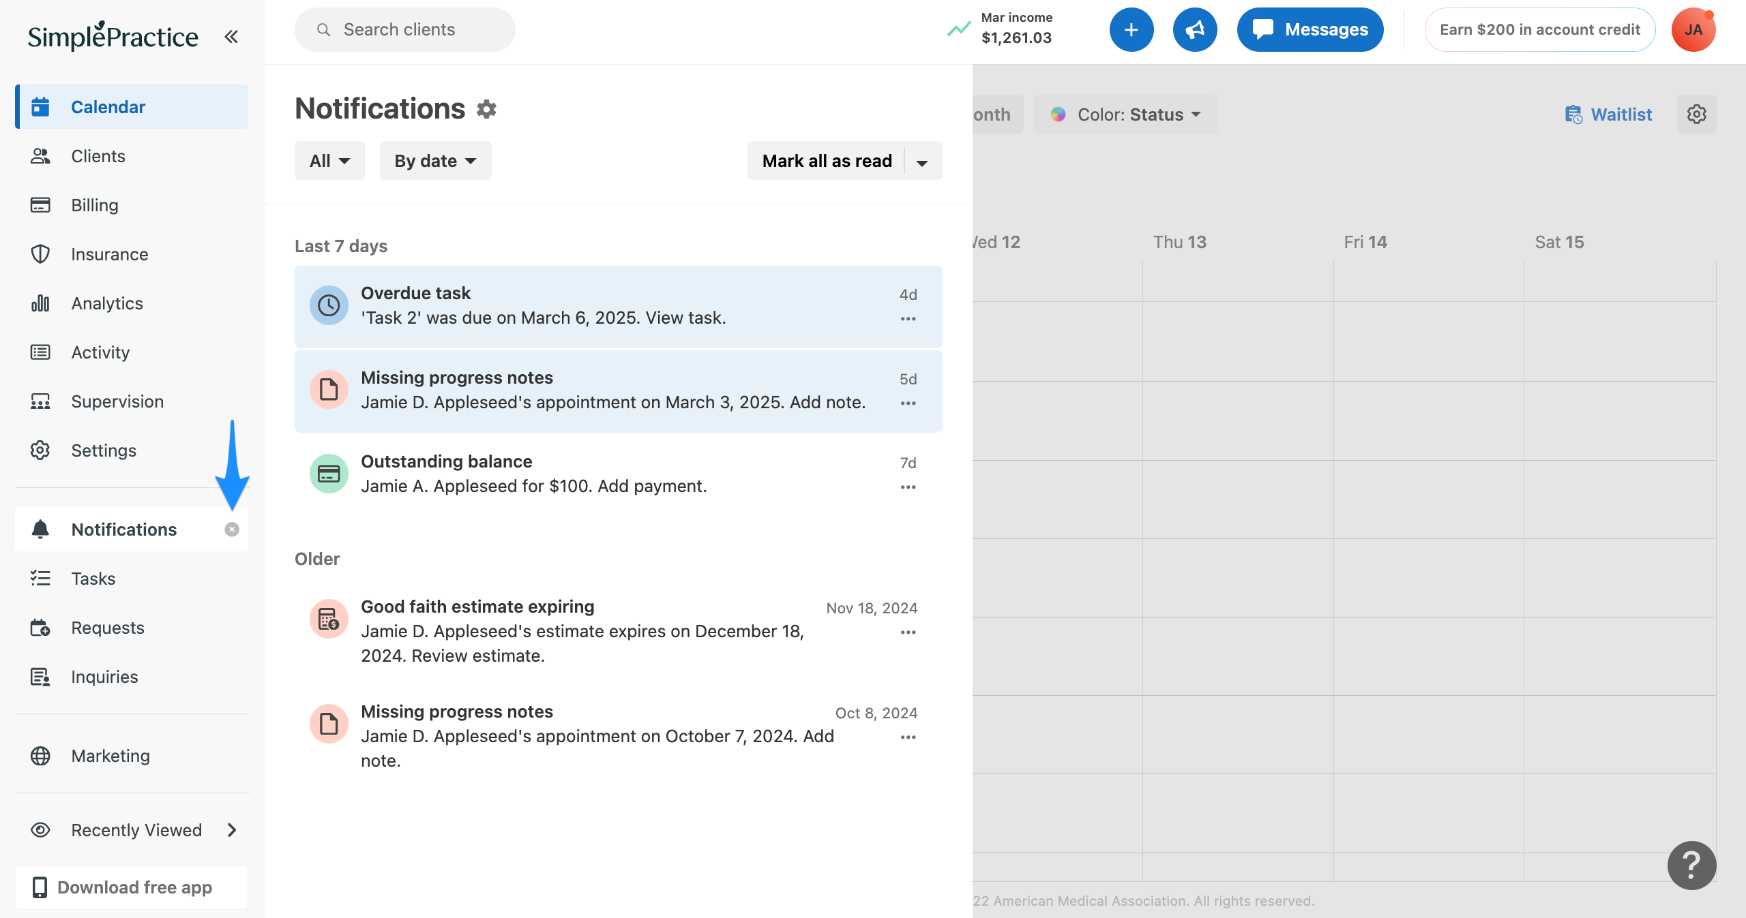Click the Marketing globe icon
Viewport: 1746px width, 918px height.
(x=40, y=756)
